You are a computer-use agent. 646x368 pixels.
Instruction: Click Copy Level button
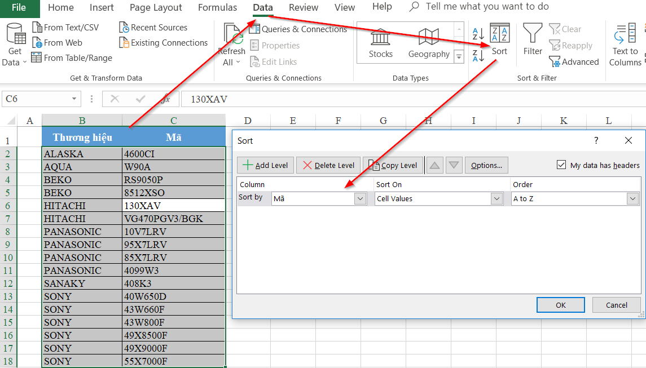[x=393, y=165]
